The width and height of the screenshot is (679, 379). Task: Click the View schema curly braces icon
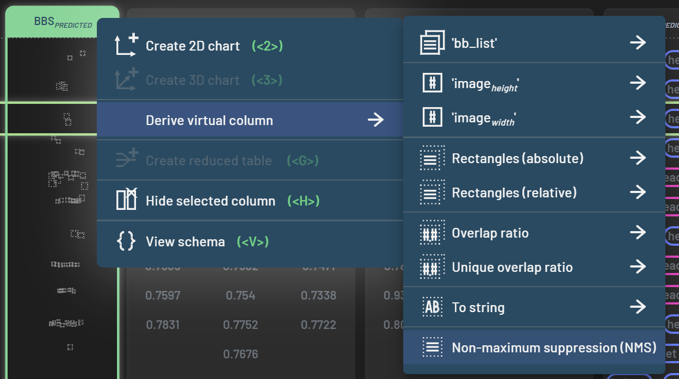(x=126, y=241)
